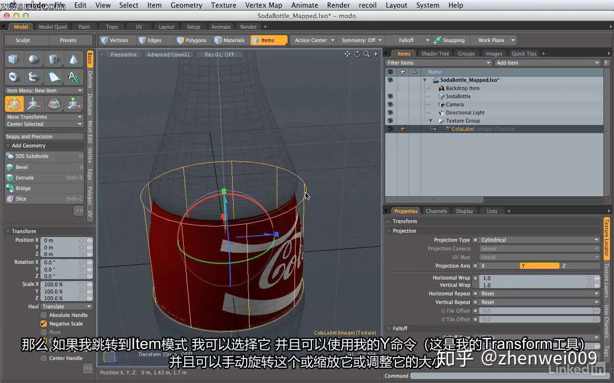Activate the Move tool icon
The width and height of the screenshot is (614, 383).
tap(34, 104)
